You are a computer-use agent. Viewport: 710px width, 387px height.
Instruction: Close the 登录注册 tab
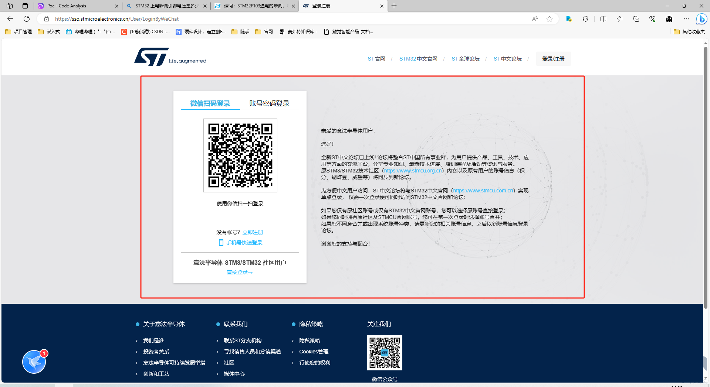click(382, 6)
